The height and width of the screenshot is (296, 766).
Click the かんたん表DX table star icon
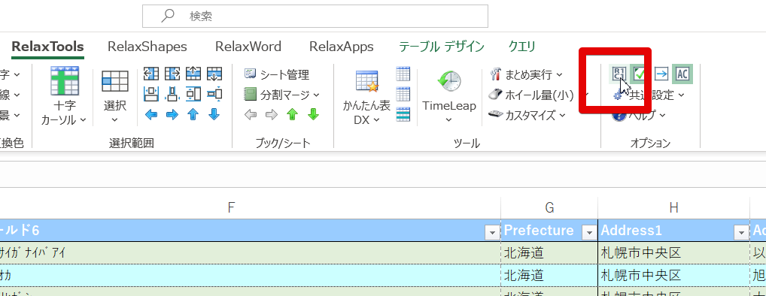pyautogui.click(x=367, y=81)
